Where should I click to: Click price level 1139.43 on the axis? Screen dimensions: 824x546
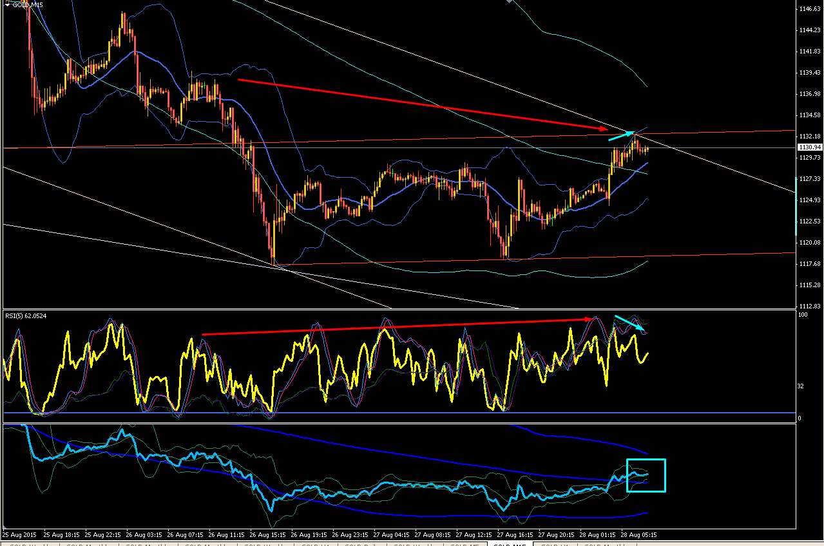(809, 73)
